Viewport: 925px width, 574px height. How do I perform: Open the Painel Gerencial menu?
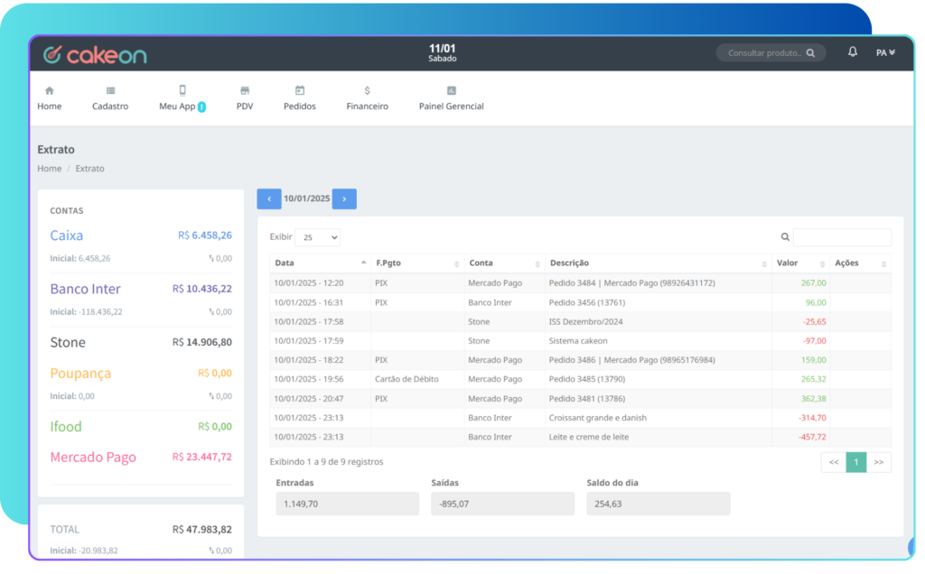[x=452, y=98]
